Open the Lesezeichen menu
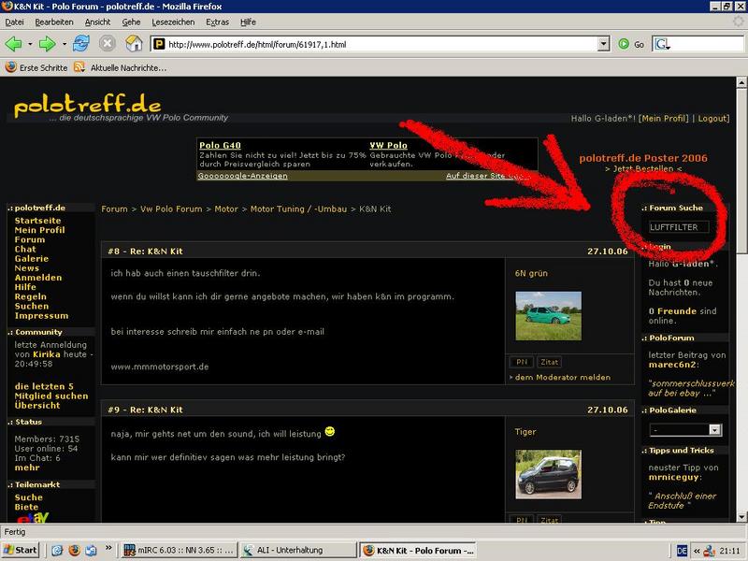Viewport: 748px width, 561px height. tap(173, 22)
